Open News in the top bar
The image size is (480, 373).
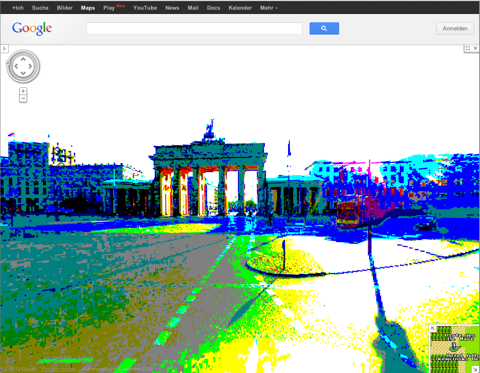click(172, 8)
